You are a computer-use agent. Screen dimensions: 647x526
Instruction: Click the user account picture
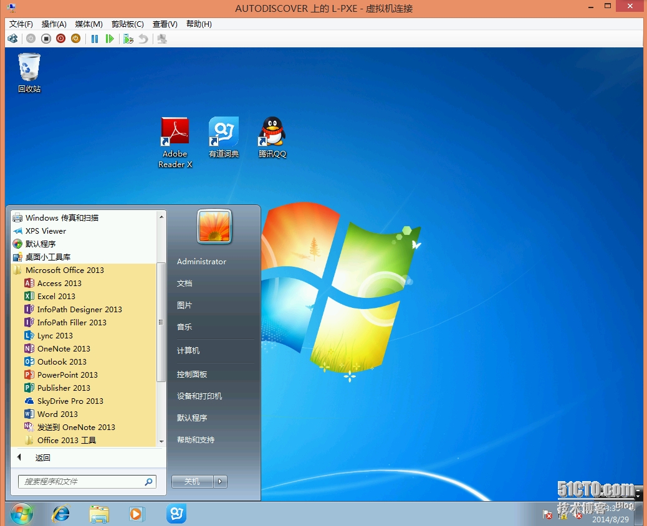(214, 226)
